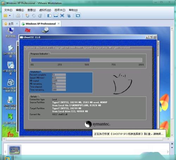The width and height of the screenshot is (176, 160).
Task: Open the 文件(F) menu
Action: point(8,10)
